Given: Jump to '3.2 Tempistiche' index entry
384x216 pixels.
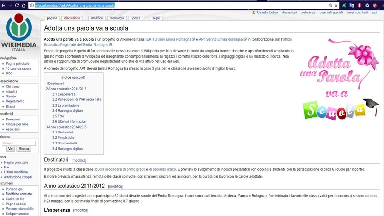Looking at the screenshot, I should click(63, 138).
